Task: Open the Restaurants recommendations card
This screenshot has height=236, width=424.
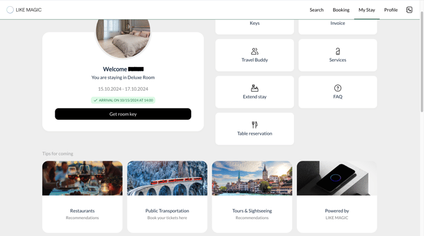Action: (x=82, y=197)
